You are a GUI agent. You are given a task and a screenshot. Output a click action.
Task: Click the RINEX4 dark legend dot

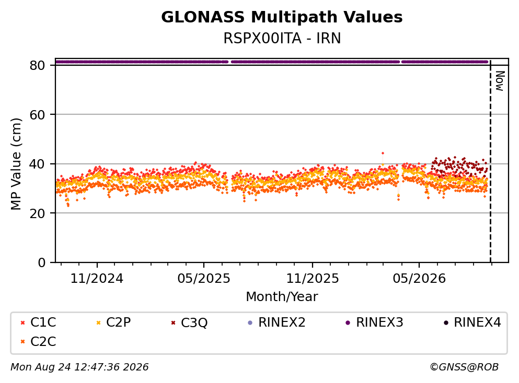pyautogui.click(x=446, y=322)
